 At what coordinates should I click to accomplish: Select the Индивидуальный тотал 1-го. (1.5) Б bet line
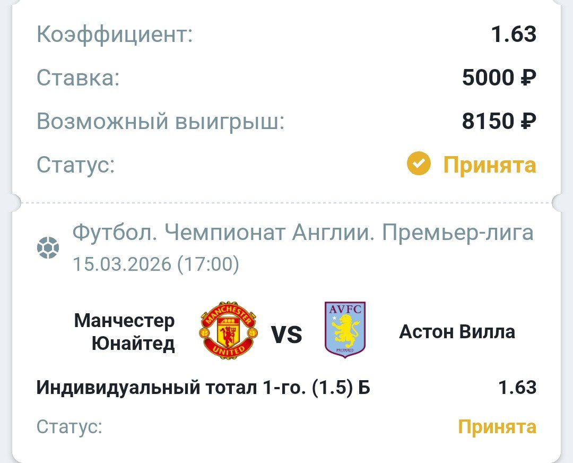click(203, 388)
